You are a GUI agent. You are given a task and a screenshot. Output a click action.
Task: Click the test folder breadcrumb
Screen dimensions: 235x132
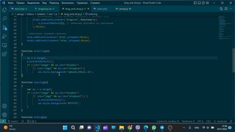(x=51, y=14)
